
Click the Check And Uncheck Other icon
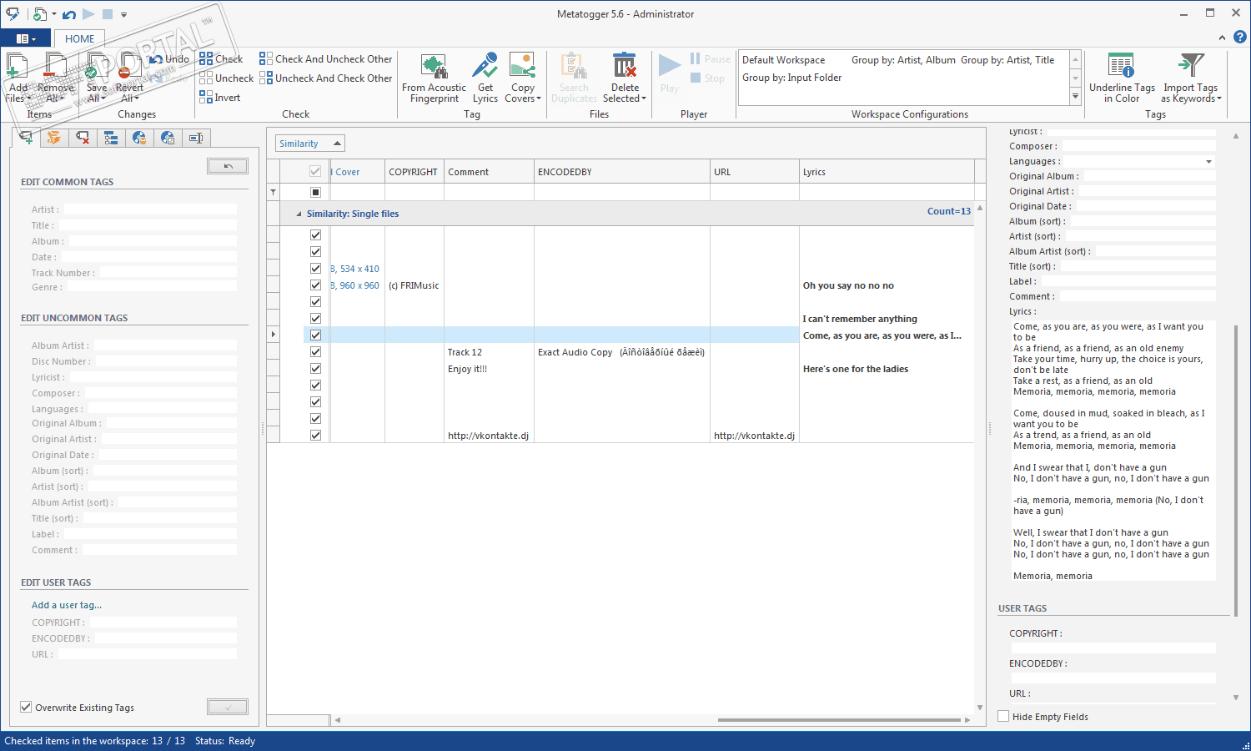(266, 59)
